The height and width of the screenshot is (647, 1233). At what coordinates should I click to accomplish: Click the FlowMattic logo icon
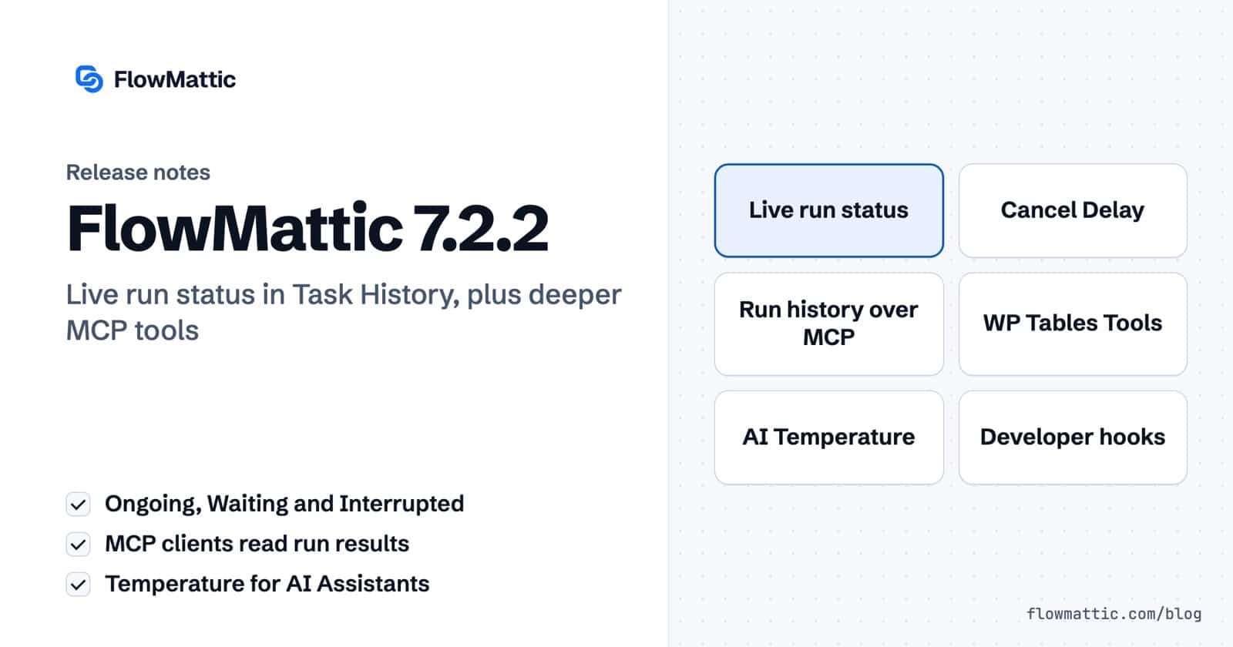point(89,79)
